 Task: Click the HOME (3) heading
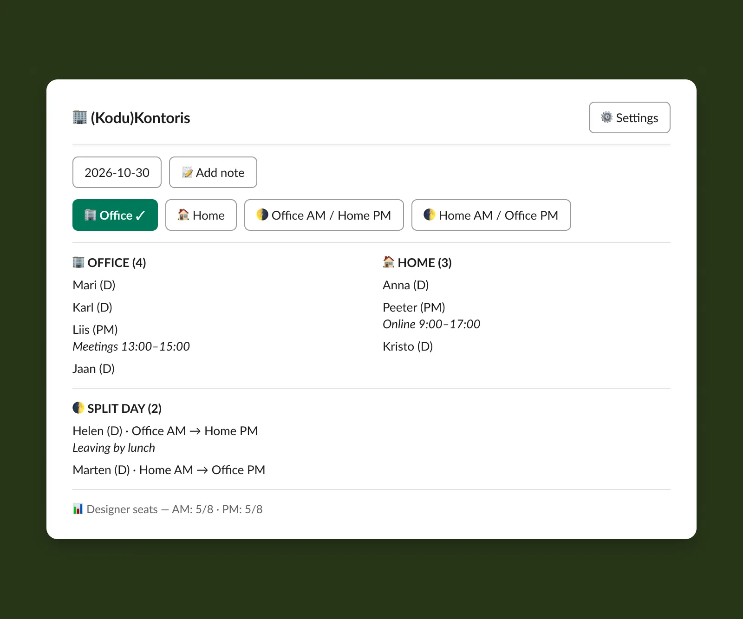pyautogui.click(x=424, y=263)
